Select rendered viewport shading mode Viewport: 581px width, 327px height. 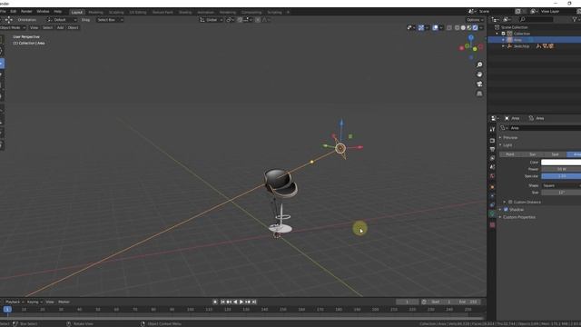coord(475,27)
